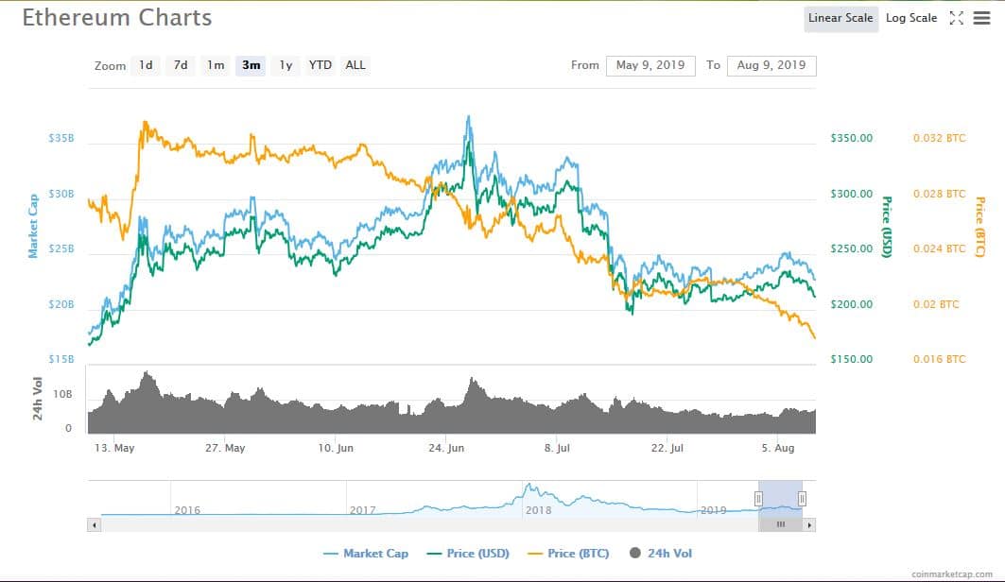Image resolution: width=1005 pixels, height=582 pixels.
Task: Set zoom range to 1y
Action: [x=286, y=65]
